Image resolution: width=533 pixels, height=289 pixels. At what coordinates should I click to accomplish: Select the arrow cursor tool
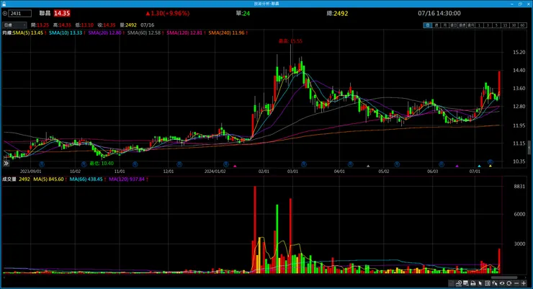480,283
